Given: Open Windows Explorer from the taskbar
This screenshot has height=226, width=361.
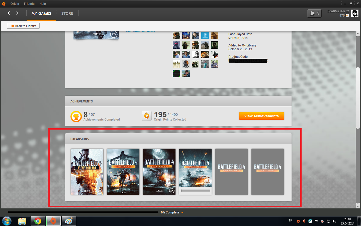Looking at the screenshot, I should (22, 221).
